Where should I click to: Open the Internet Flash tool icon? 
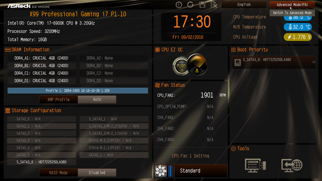[292, 165]
